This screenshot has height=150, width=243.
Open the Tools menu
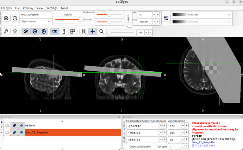(64, 8)
